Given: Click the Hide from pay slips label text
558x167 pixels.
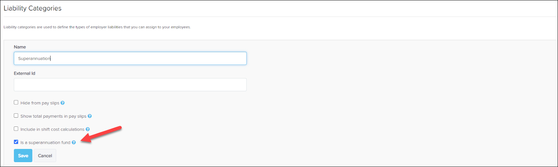Looking at the screenshot, I should (x=40, y=103).
